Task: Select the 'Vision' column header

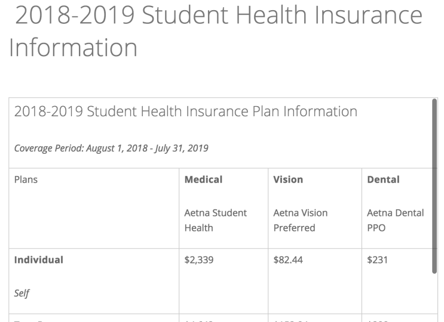Action: pyautogui.click(x=288, y=179)
